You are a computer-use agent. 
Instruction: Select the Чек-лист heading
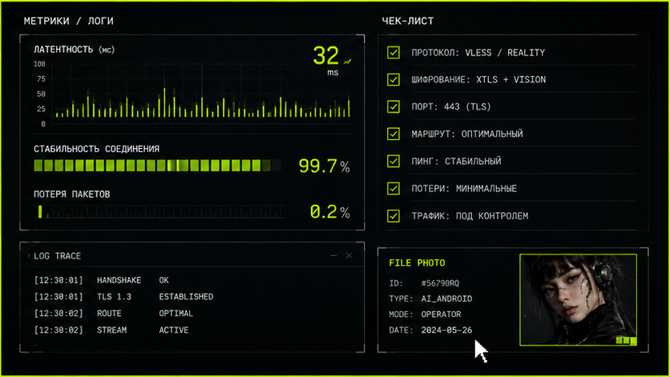point(408,21)
